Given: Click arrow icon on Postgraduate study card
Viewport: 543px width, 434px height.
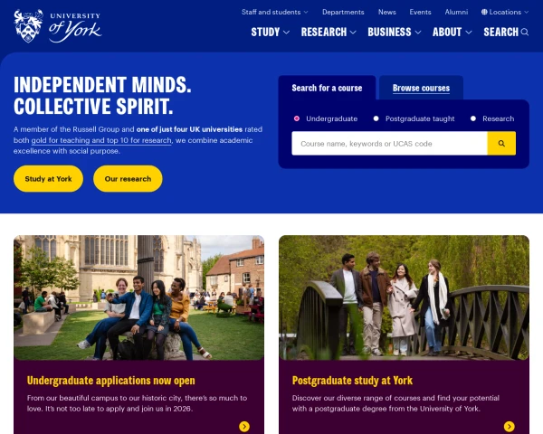Looking at the screenshot, I should pyautogui.click(x=509, y=427).
